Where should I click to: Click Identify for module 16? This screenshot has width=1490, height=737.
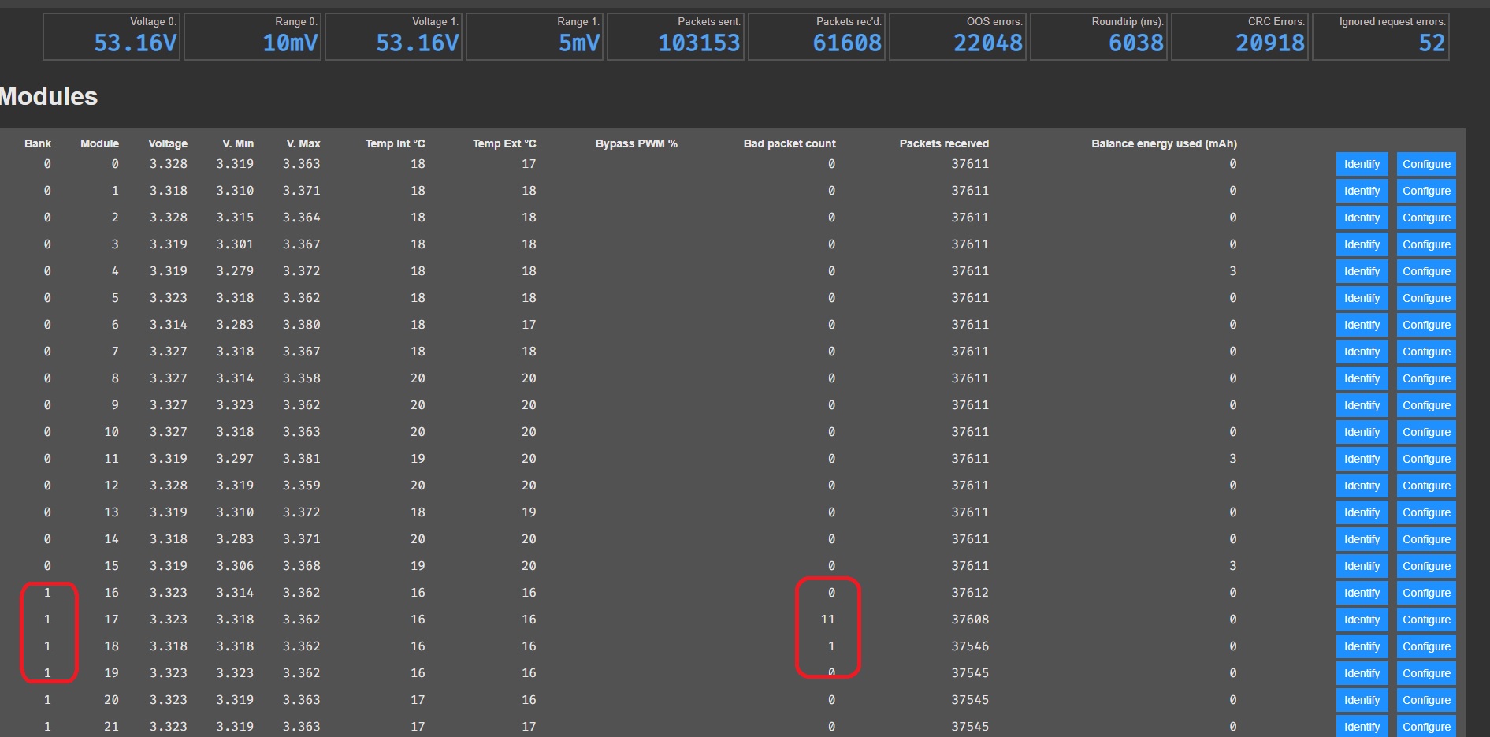1362,593
